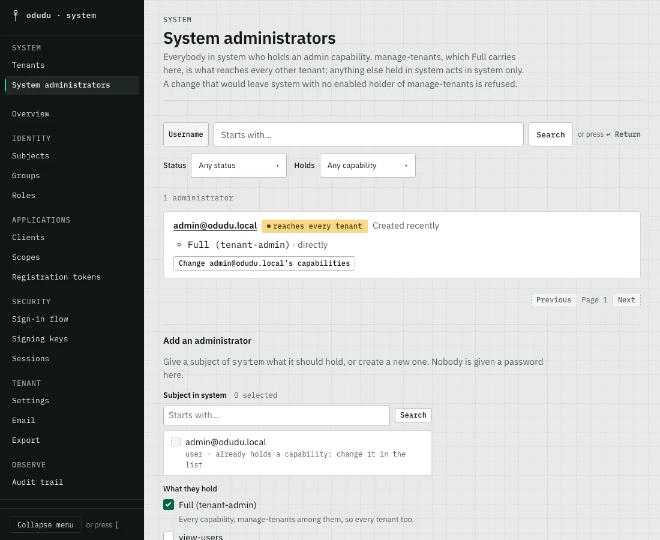Click the 0 selected counter
Screen dimensions: 660x540
[x=256, y=395]
